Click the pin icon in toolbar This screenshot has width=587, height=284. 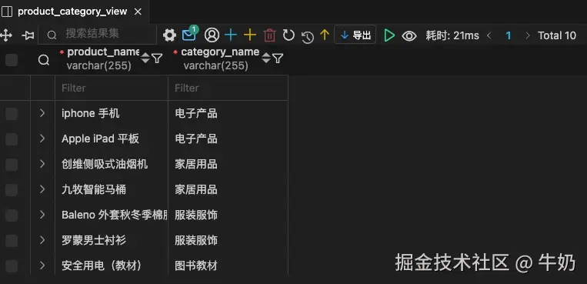(x=28, y=35)
